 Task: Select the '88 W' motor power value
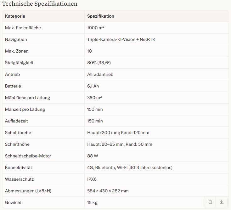point(92,156)
